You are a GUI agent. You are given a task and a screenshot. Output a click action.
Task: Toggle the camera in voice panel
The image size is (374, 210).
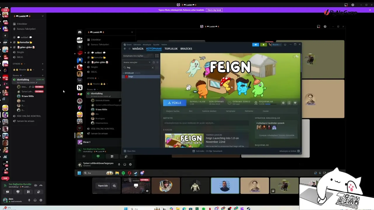(x=8, y=192)
